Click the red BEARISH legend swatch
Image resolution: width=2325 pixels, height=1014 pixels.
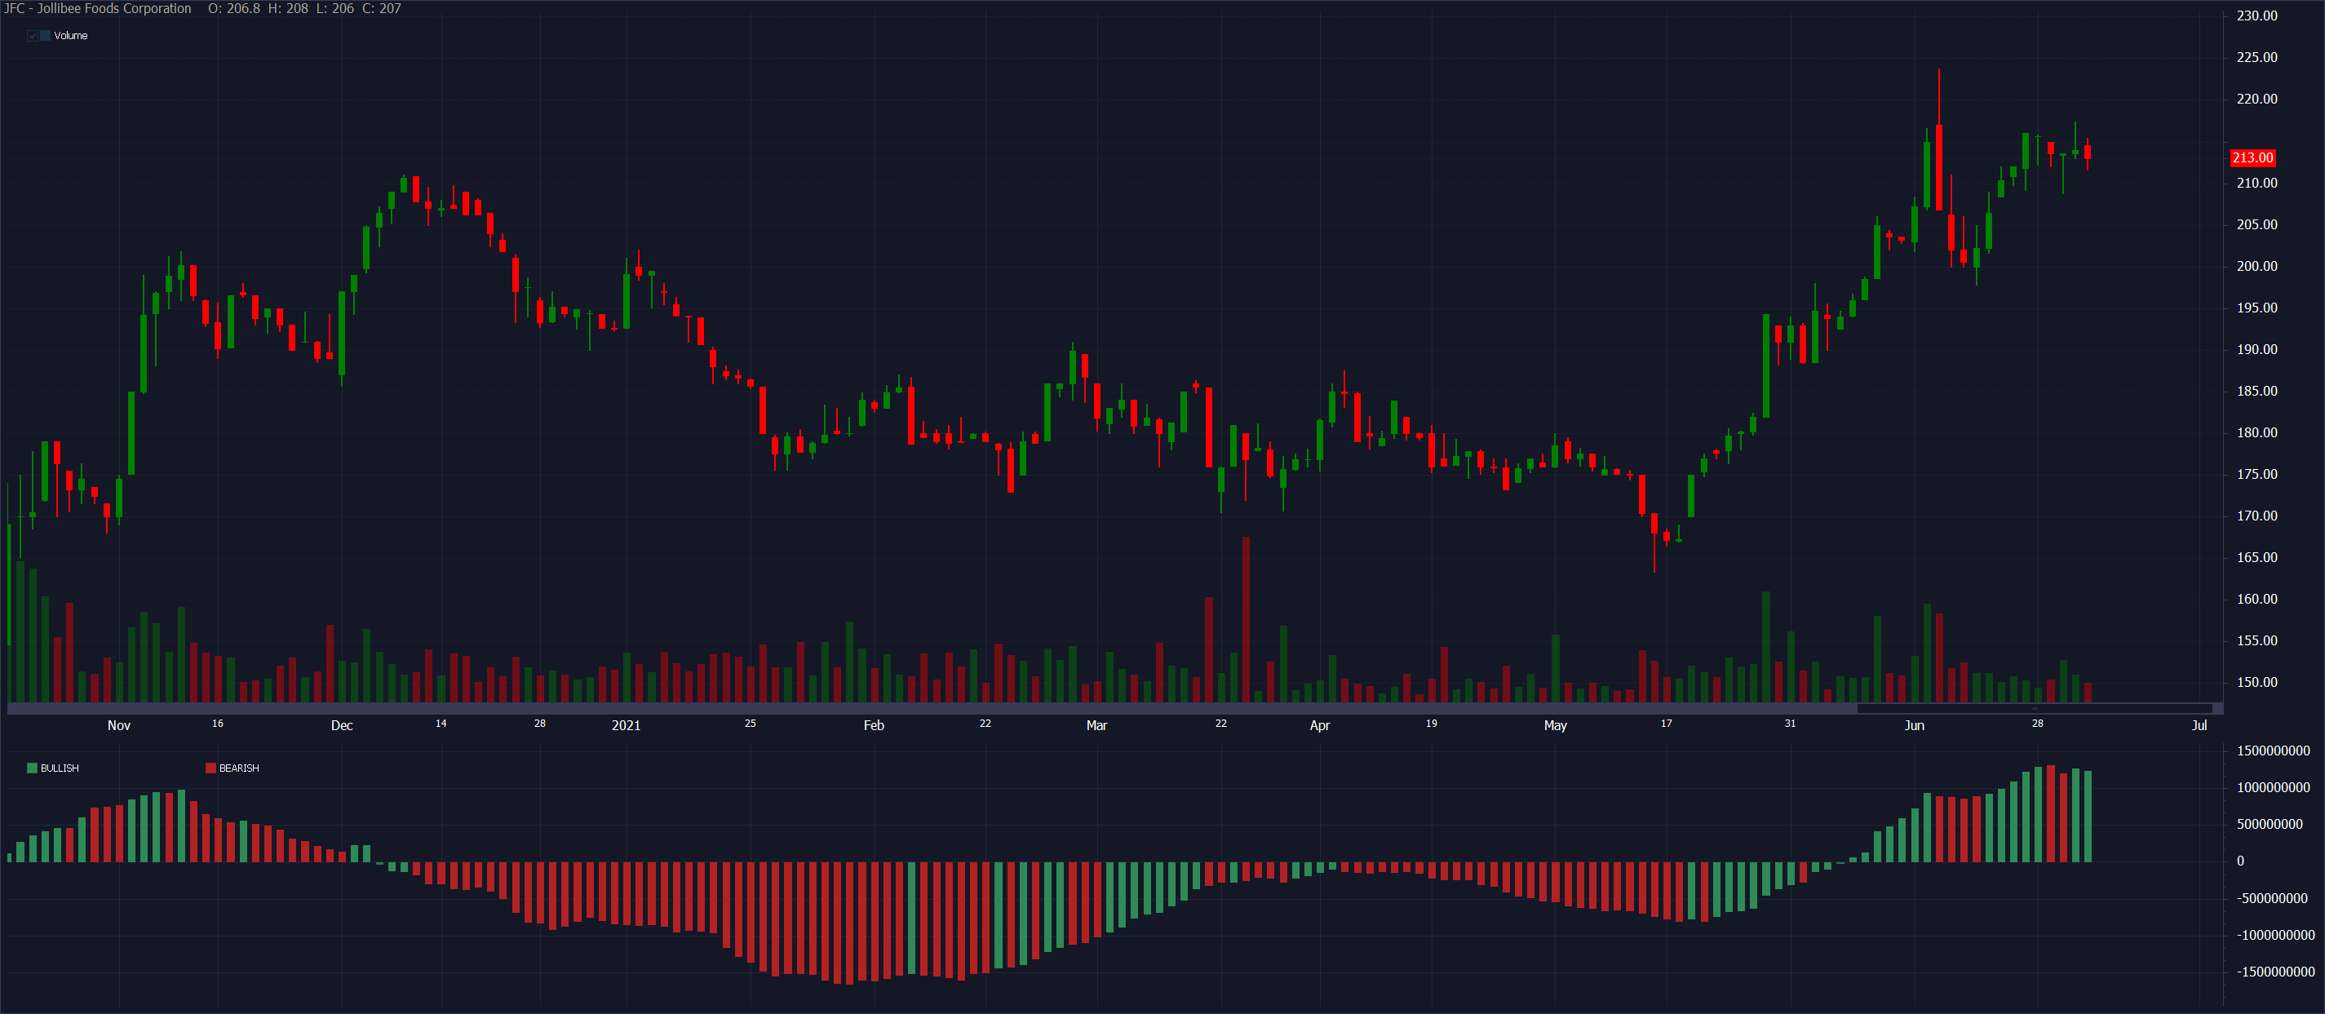click(211, 768)
